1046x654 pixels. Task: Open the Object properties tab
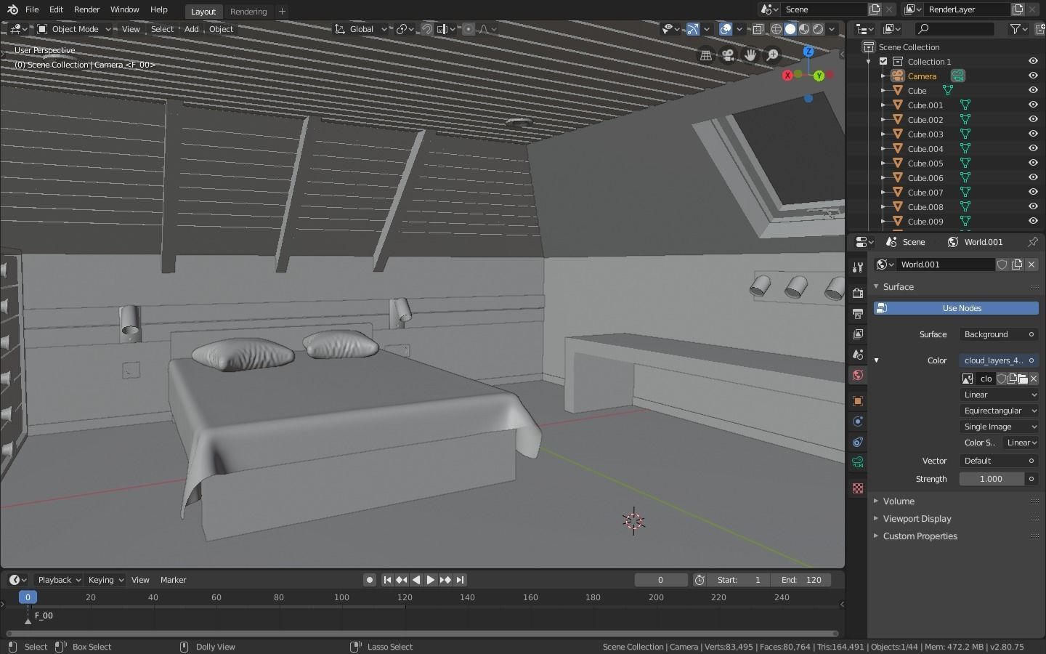tap(858, 401)
